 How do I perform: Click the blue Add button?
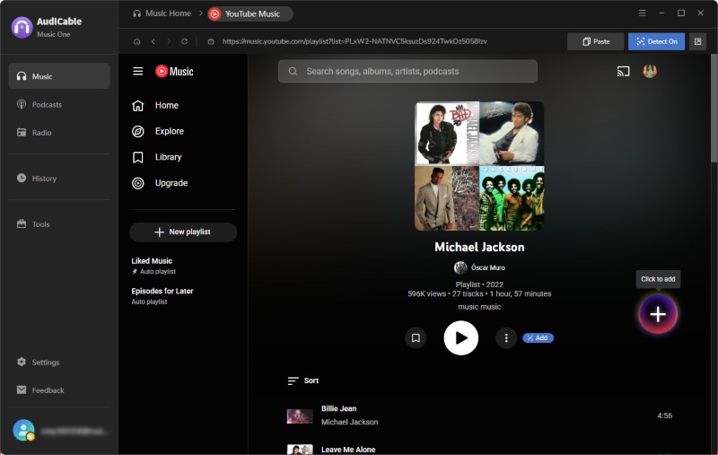(x=538, y=337)
